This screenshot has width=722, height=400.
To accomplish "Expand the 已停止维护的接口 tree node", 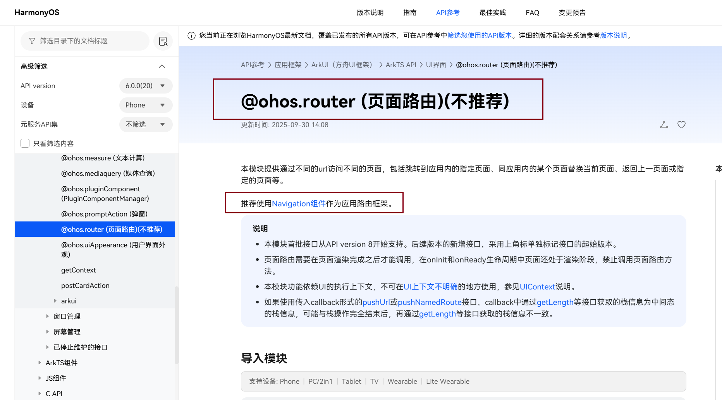I will (x=48, y=347).
